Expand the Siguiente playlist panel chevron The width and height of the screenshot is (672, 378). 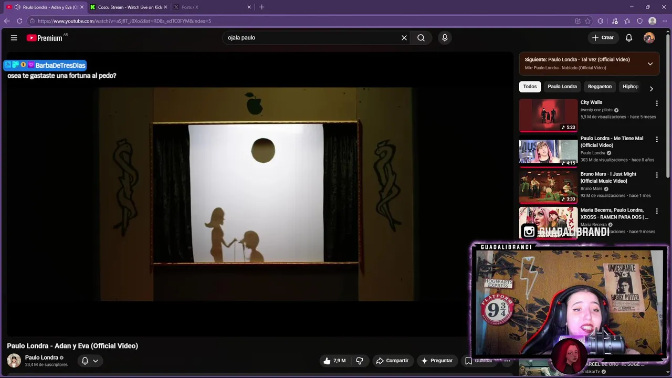coord(650,64)
